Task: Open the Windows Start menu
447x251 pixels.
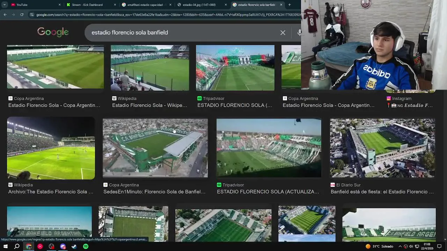Action: click(x=6, y=246)
